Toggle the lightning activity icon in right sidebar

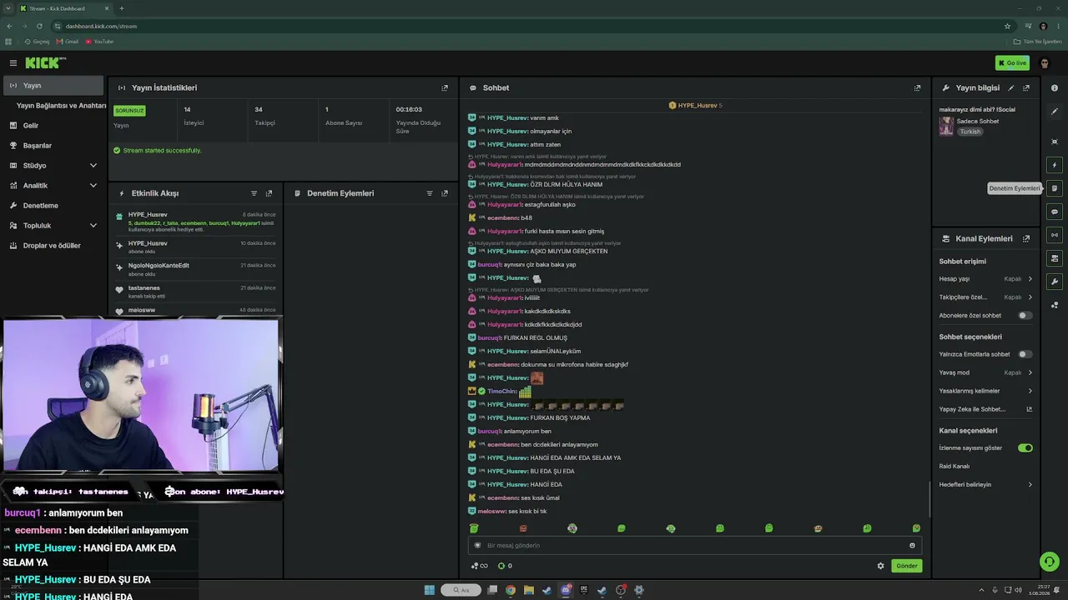(1055, 165)
